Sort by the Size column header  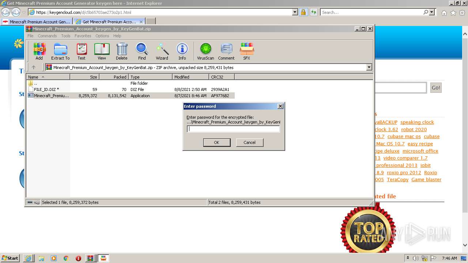(x=84, y=77)
